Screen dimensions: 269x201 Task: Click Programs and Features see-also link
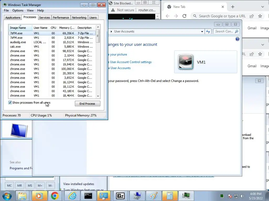[21, 168]
